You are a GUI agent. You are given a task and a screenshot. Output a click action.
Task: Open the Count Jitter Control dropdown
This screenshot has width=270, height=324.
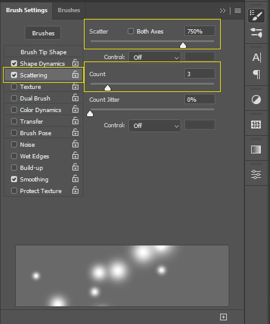[154, 125]
